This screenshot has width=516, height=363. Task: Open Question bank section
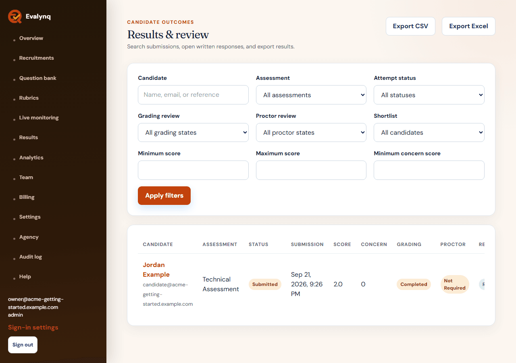tap(38, 78)
